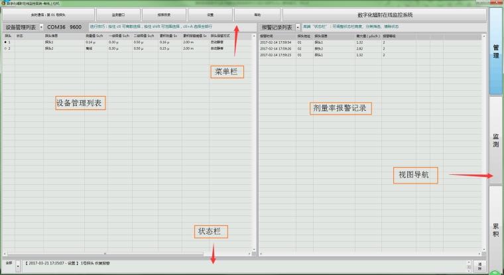Screen dimensions: 504x275
Task: Click the 实时通信 probe status button
Action: pos(48,14)
